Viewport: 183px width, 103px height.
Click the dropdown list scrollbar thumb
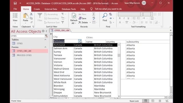click(x=119, y=55)
